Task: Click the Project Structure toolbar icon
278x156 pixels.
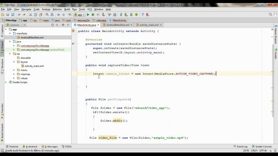Action: [115, 15]
